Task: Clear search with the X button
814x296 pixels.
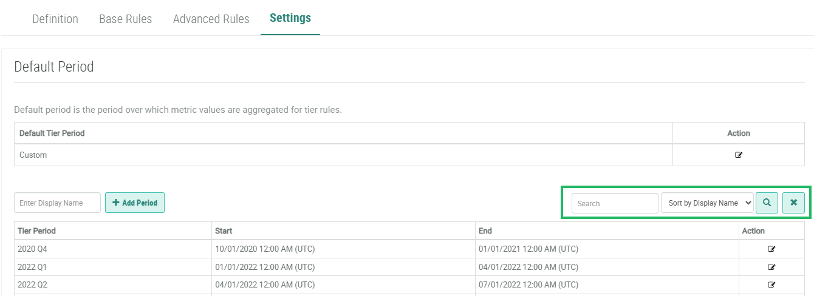Action: (x=793, y=203)
